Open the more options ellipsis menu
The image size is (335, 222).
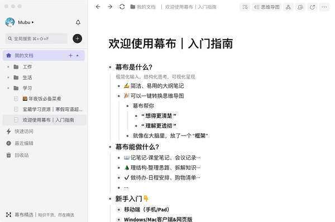tap(324, 7)
